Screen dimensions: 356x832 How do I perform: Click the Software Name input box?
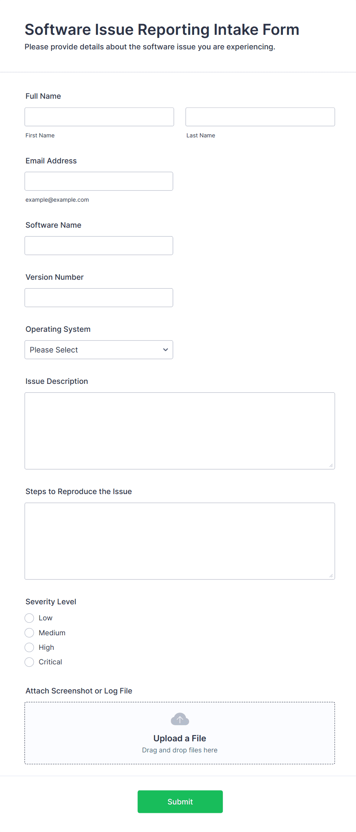(98, 245)
